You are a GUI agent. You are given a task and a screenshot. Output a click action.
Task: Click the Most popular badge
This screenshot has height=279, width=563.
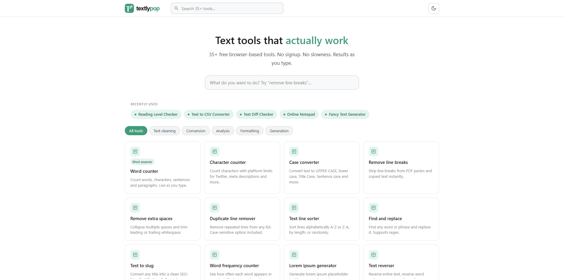tap(142, 162)
